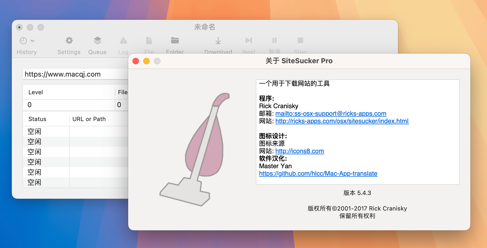Click the version 5.4.3 text
487x248 pixels.
pyautogui.click(x=357, y=193)
